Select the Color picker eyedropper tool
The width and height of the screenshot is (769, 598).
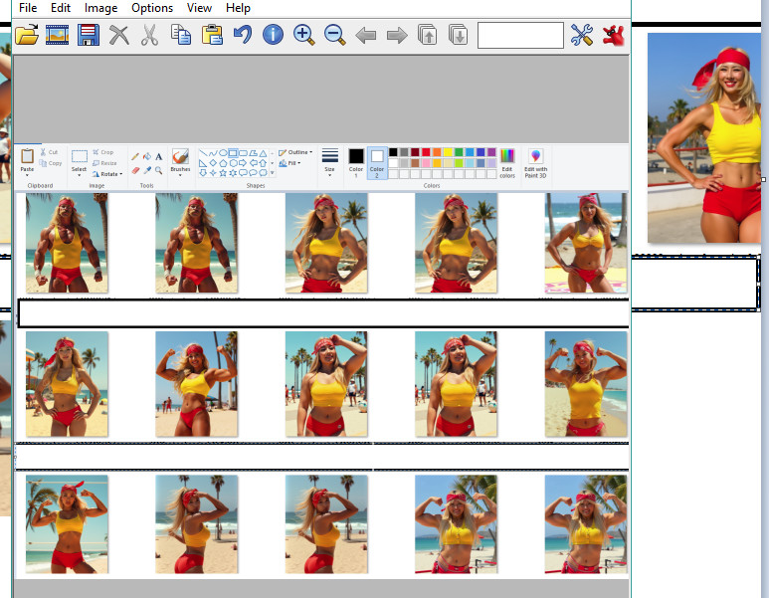tap(147, 170)
